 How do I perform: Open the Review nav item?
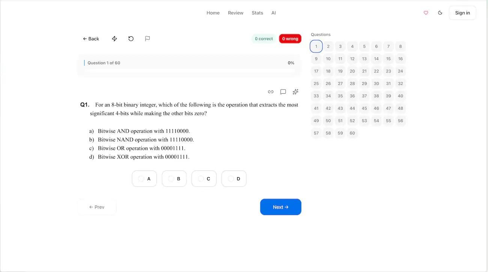[236, 13]
